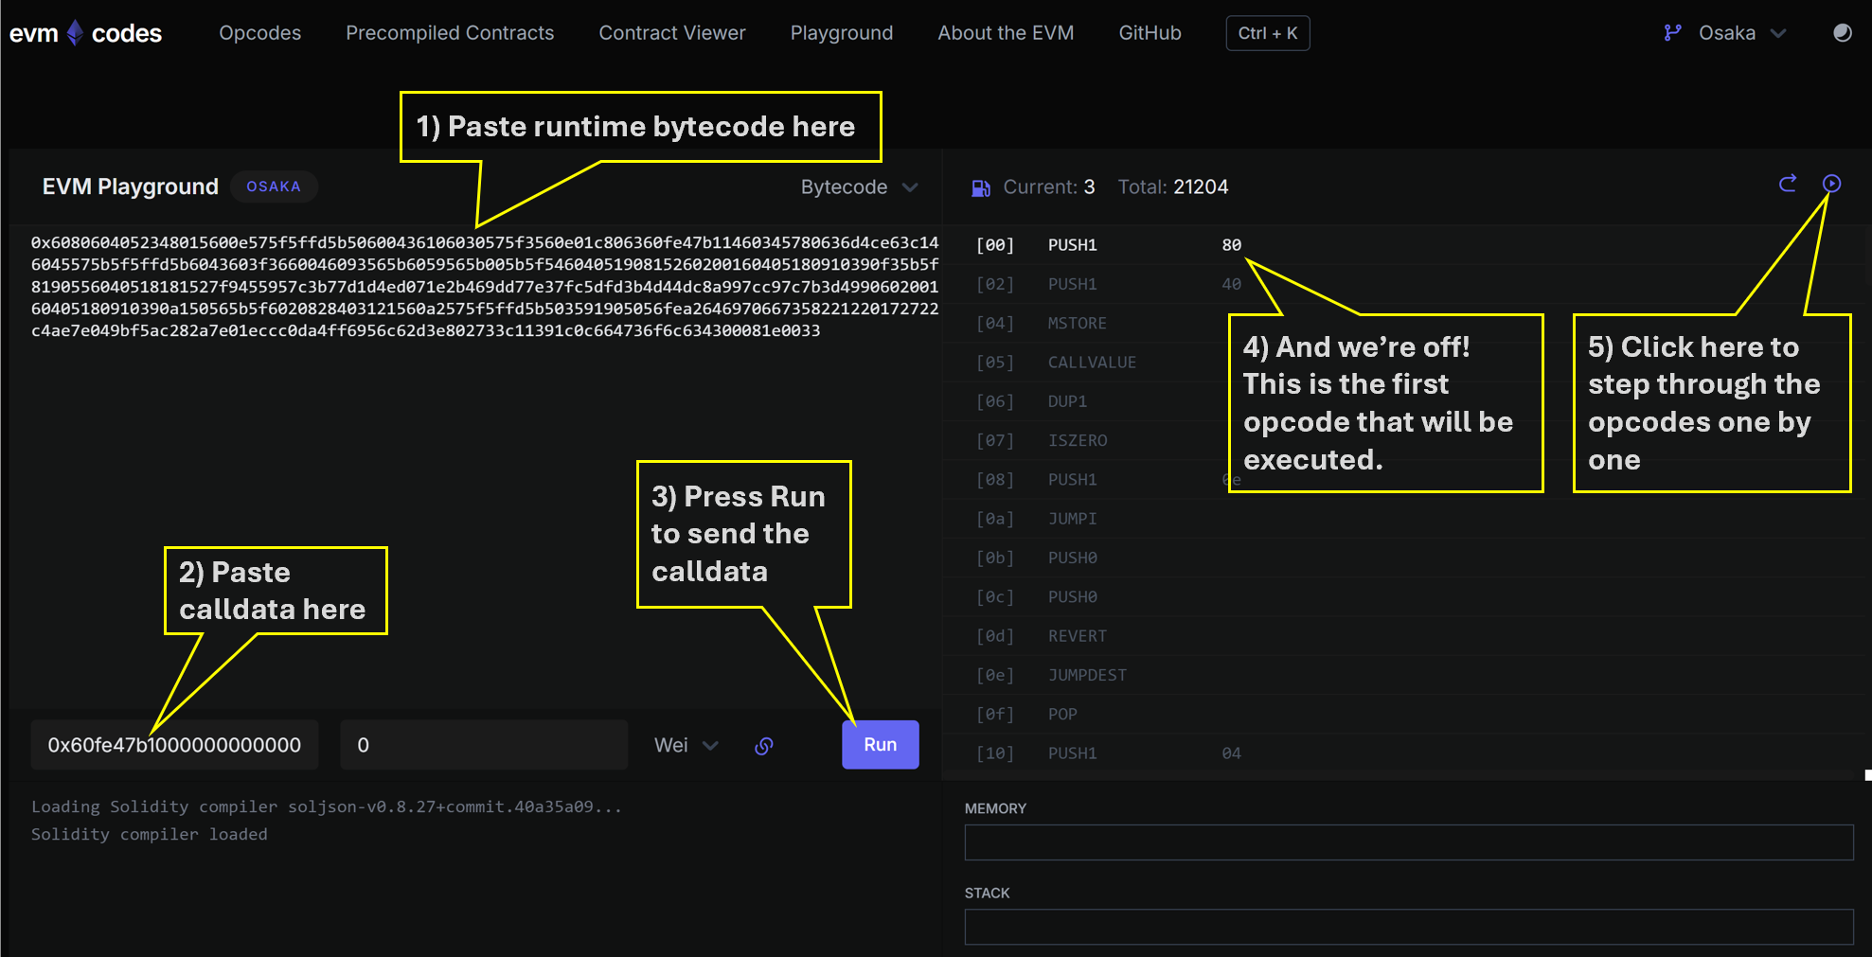Image resolution: width=1872 pixels, height=957 pixels.
Task: Click the value amount input field
Action: [x=483, y=746]
